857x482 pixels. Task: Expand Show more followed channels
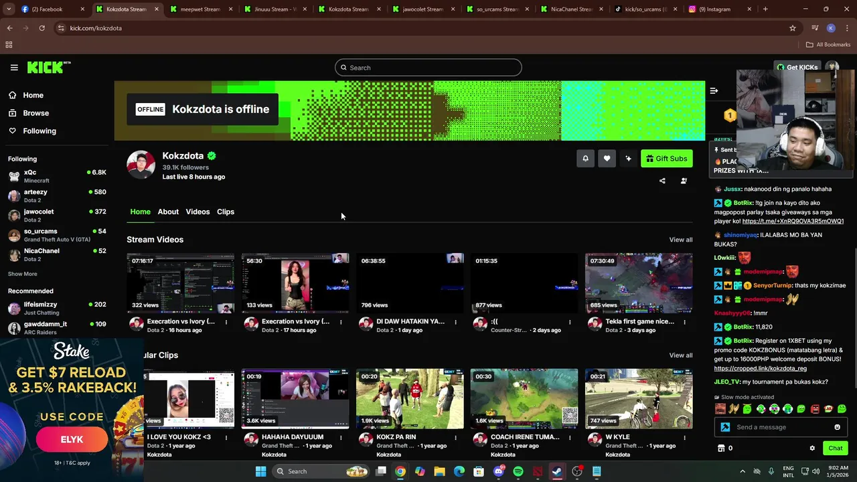tap(23, 274)
